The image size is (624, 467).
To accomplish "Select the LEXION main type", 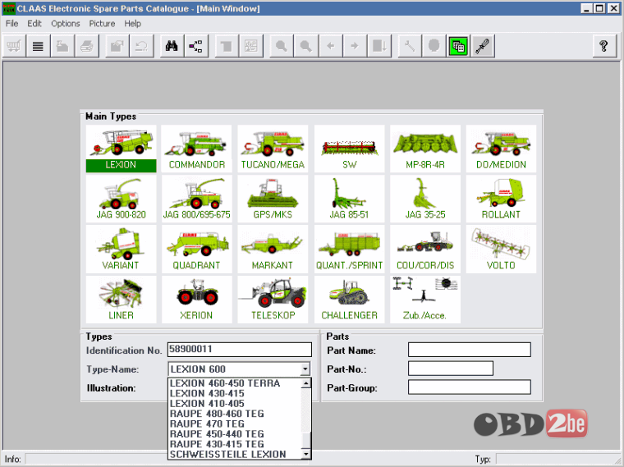I will click(x=121, y=149).
